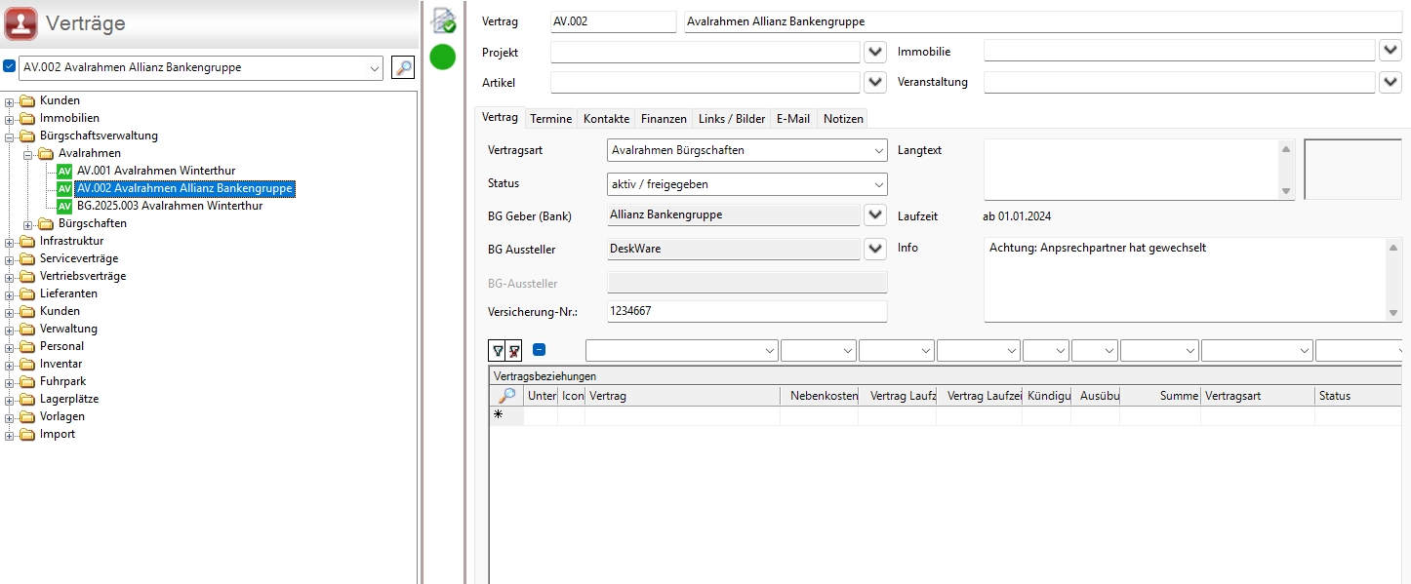The image size is (1411, 584).
Task: Open the filter dropdown above the Nebenkosten column
Action: pos(819,351)
